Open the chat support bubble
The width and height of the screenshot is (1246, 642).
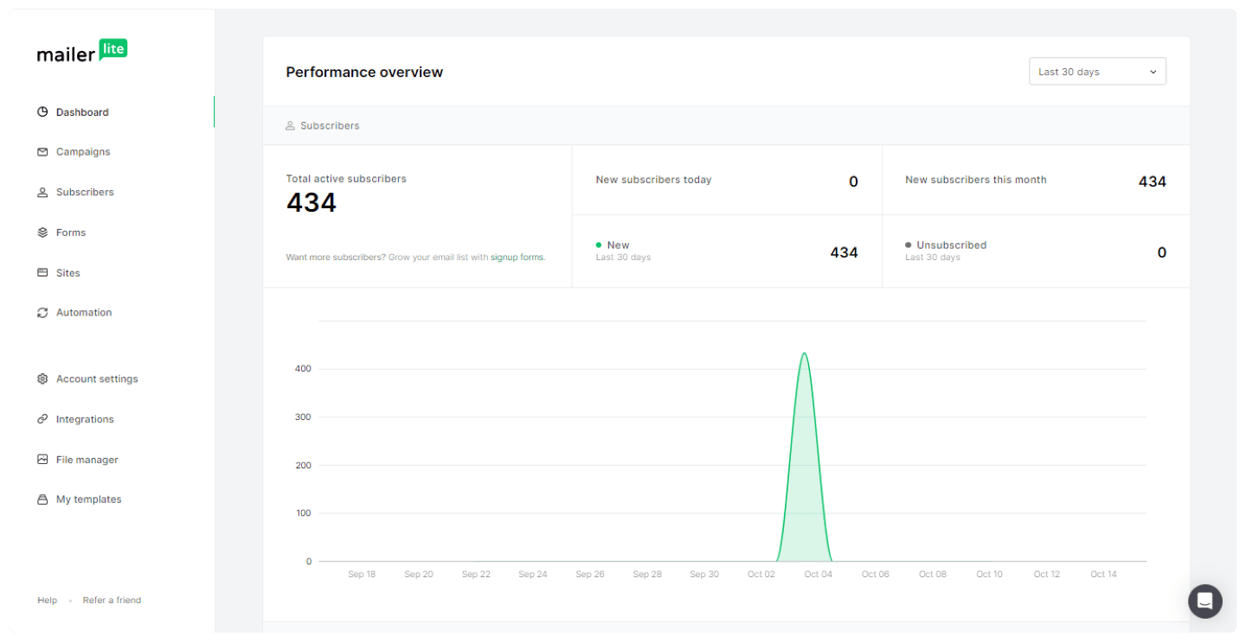tap(1205, 601)
